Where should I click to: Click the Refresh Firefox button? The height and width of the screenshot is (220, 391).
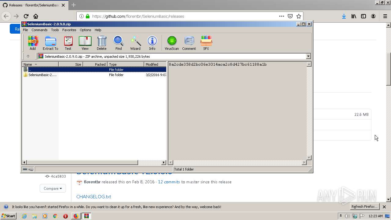coord(364,207)
